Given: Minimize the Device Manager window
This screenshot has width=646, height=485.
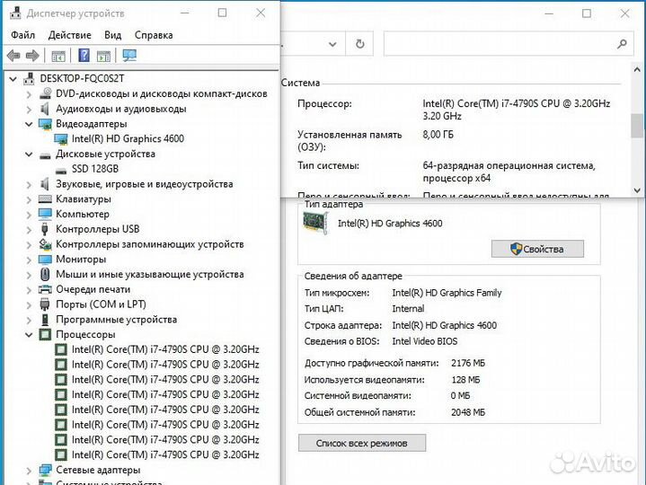Looking at the screenshot, I should (184, 13).
